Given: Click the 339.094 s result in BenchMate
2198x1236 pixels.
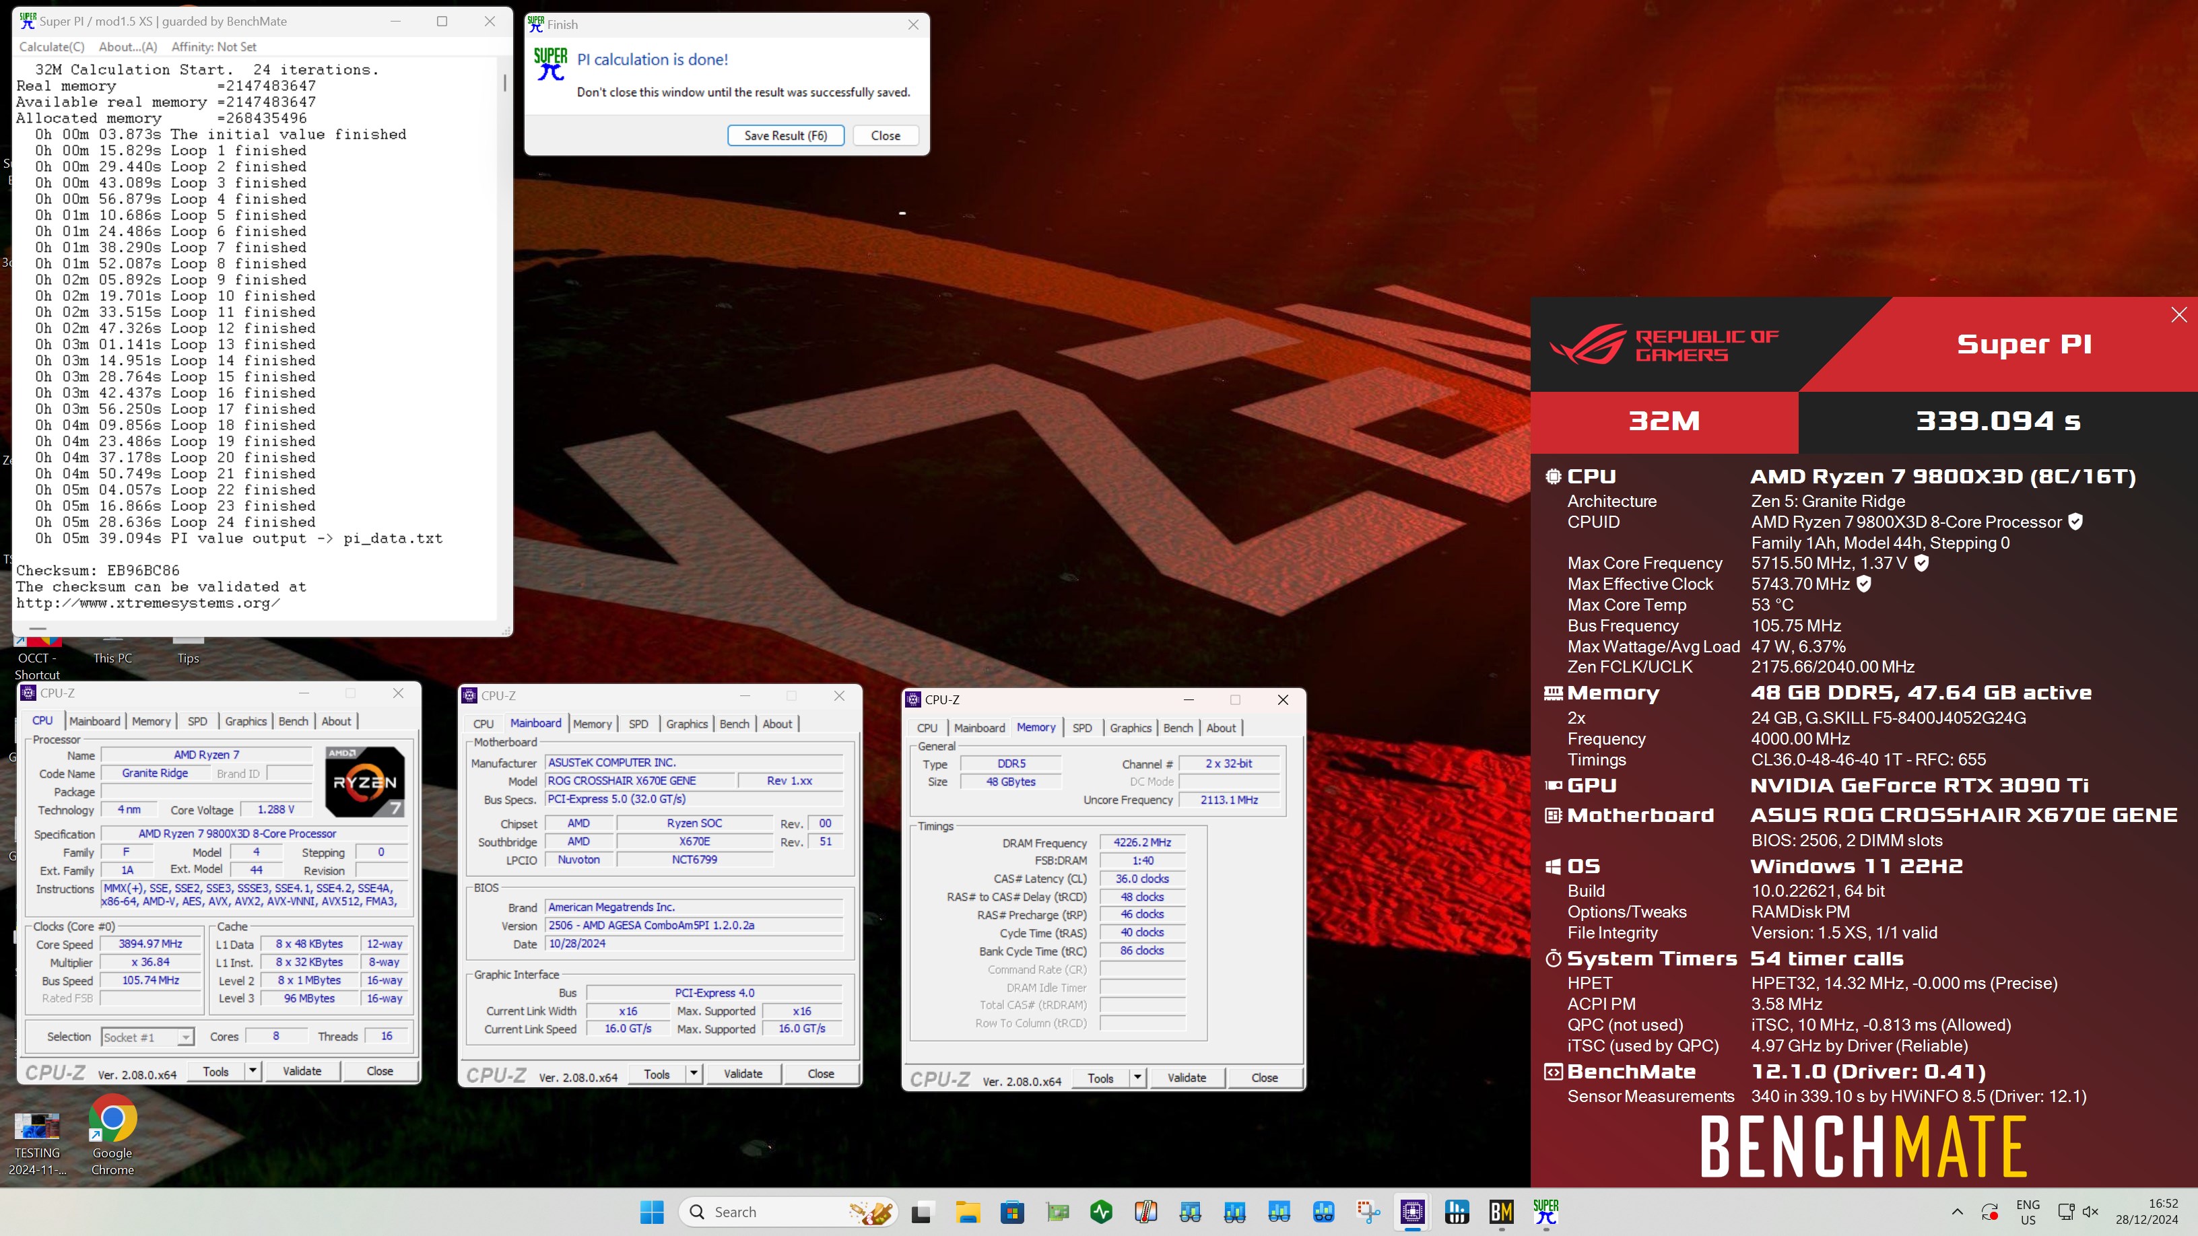Looking at the screenshot, I should 1999,421.
